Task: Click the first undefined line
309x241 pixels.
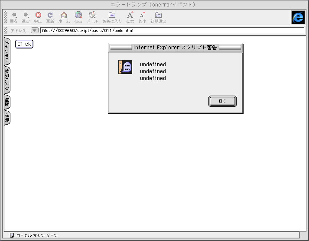Action: click(153, 64)
